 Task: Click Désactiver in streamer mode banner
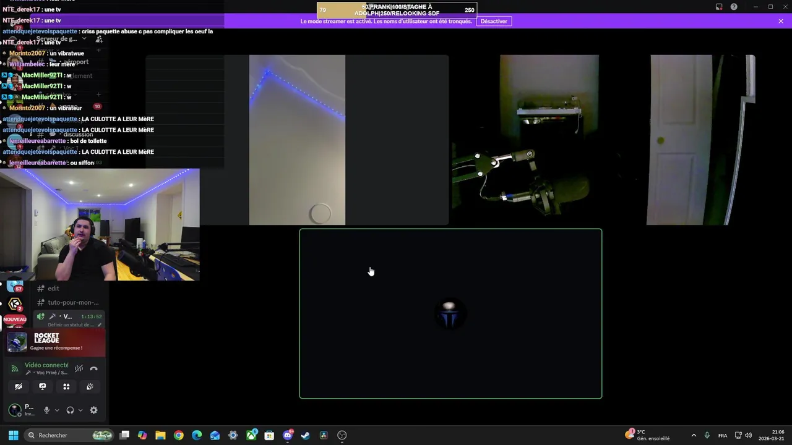tap(494, 21)
